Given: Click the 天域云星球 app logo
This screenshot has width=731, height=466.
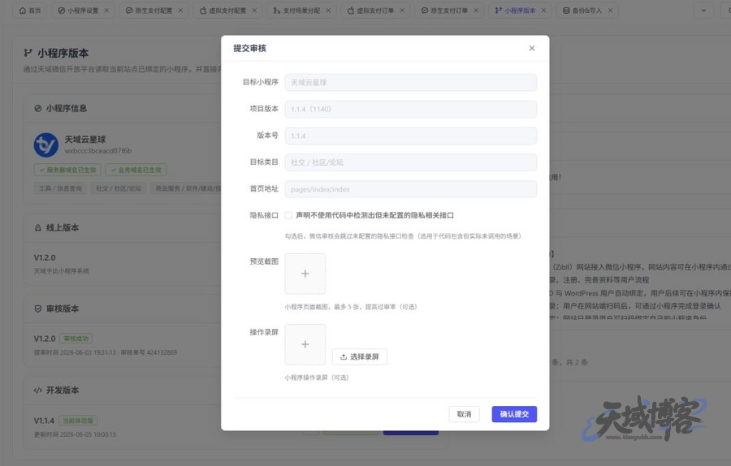Looking at the screenshot, I should pyautogui.click(x=45, y=145).
